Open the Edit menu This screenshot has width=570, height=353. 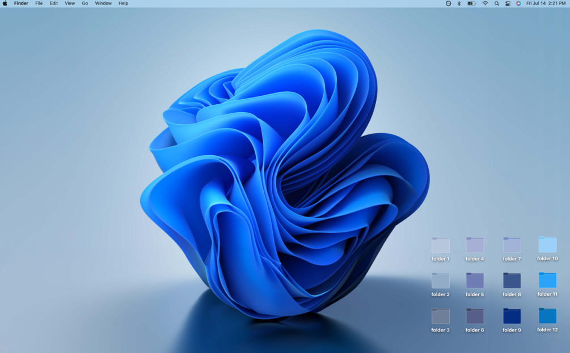[x=54, y=3]
